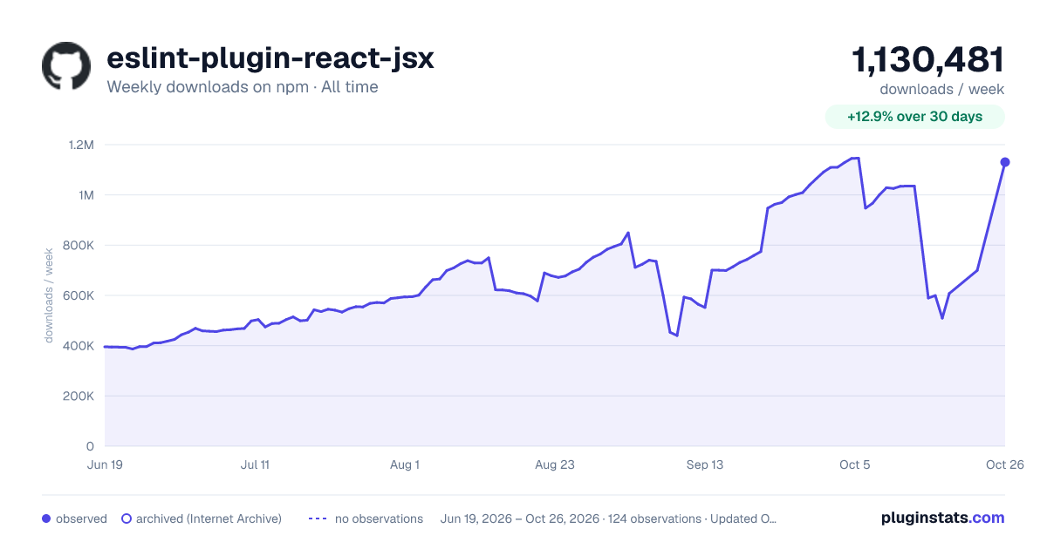Click the 1M y-axis label

pos(86,195)
